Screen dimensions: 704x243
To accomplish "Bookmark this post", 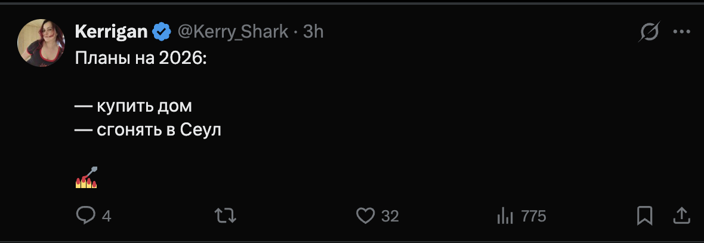I will [x=644, y=216].
